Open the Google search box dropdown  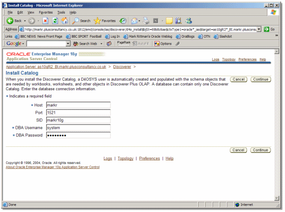coord(68,44)
